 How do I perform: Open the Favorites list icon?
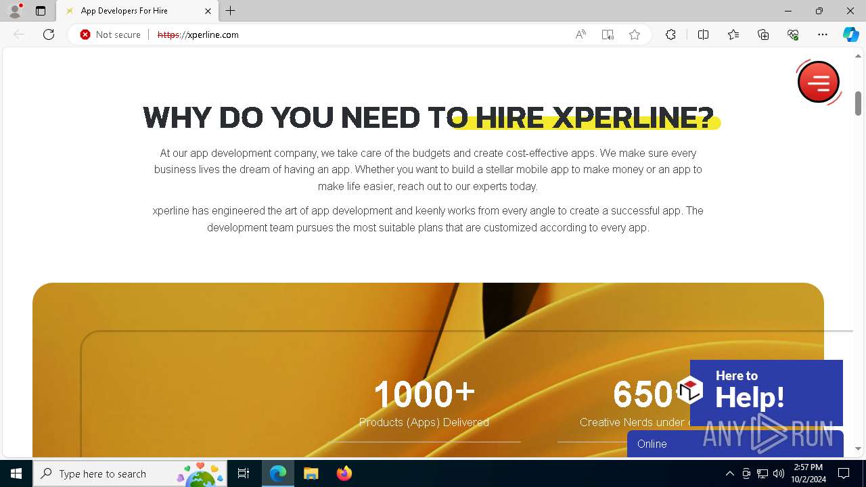pos(733,34)
